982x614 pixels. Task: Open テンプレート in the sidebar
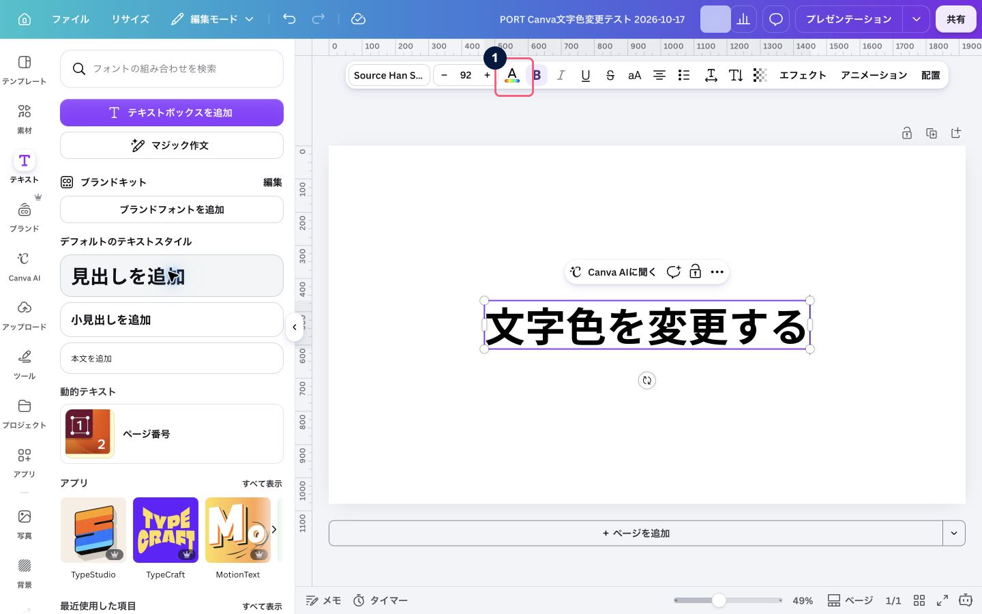25,70
